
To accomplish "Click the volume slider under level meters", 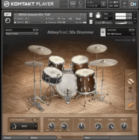I will (x=124, y=23).
